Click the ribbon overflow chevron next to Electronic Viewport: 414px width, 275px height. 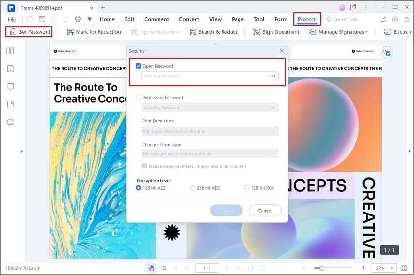tap(410, 32)
